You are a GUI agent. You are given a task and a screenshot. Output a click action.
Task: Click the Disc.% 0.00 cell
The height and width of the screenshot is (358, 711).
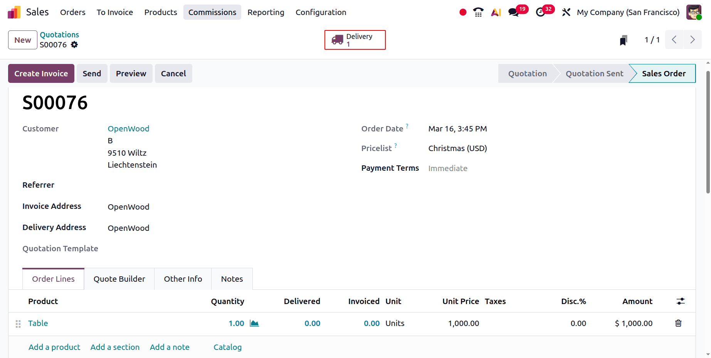coord(578,323)
